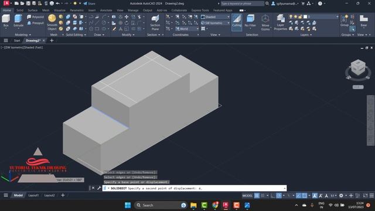Viewport: 375px width, 211px height.
Task: Toggle polar tracking in status bar
Action: coord(279,195)
